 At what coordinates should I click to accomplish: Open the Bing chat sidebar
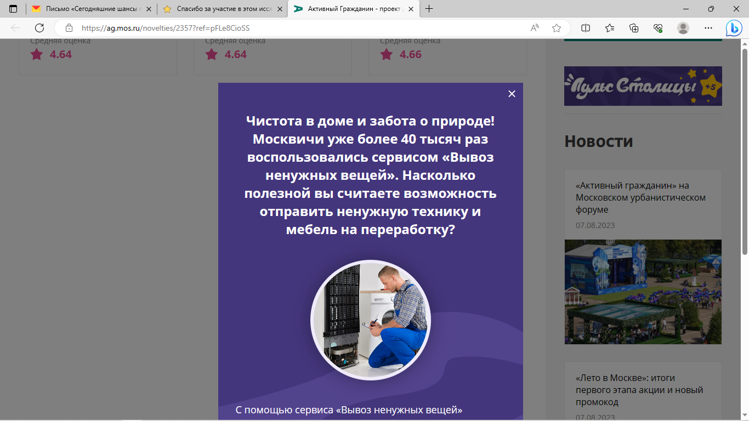(x=734, y=28)
